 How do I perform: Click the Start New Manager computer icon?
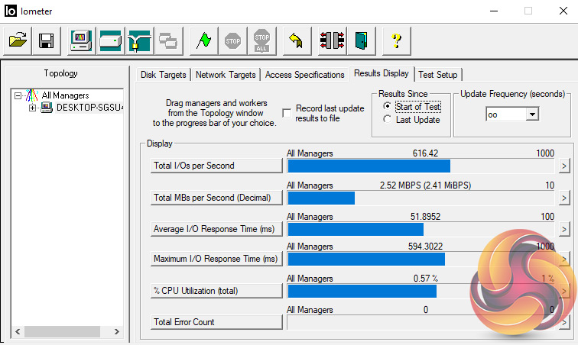[82, 40]
